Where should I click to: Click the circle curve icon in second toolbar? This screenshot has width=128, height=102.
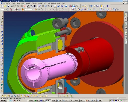click(63, 9)
